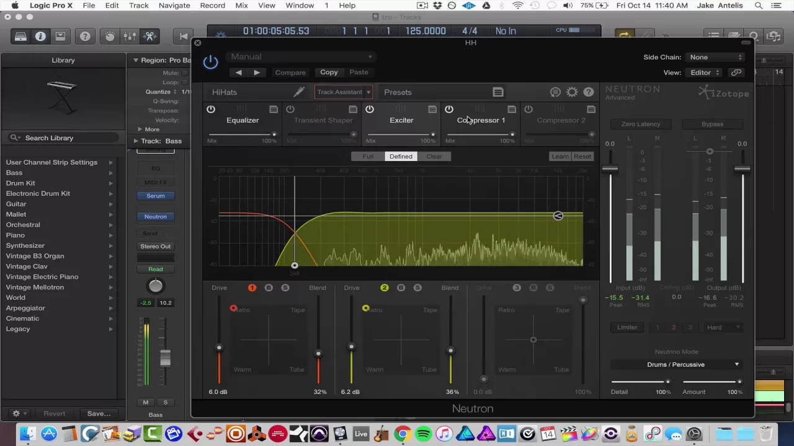Screen dimensions: 794x446
Task: Open the Navigate menu
Action: [174, 6]
